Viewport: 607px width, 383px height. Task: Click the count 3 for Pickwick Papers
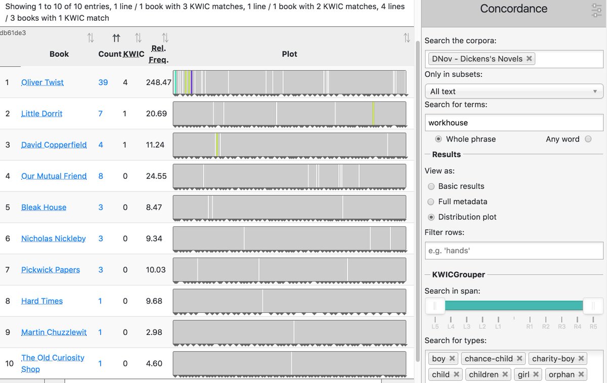coord(101,270)
